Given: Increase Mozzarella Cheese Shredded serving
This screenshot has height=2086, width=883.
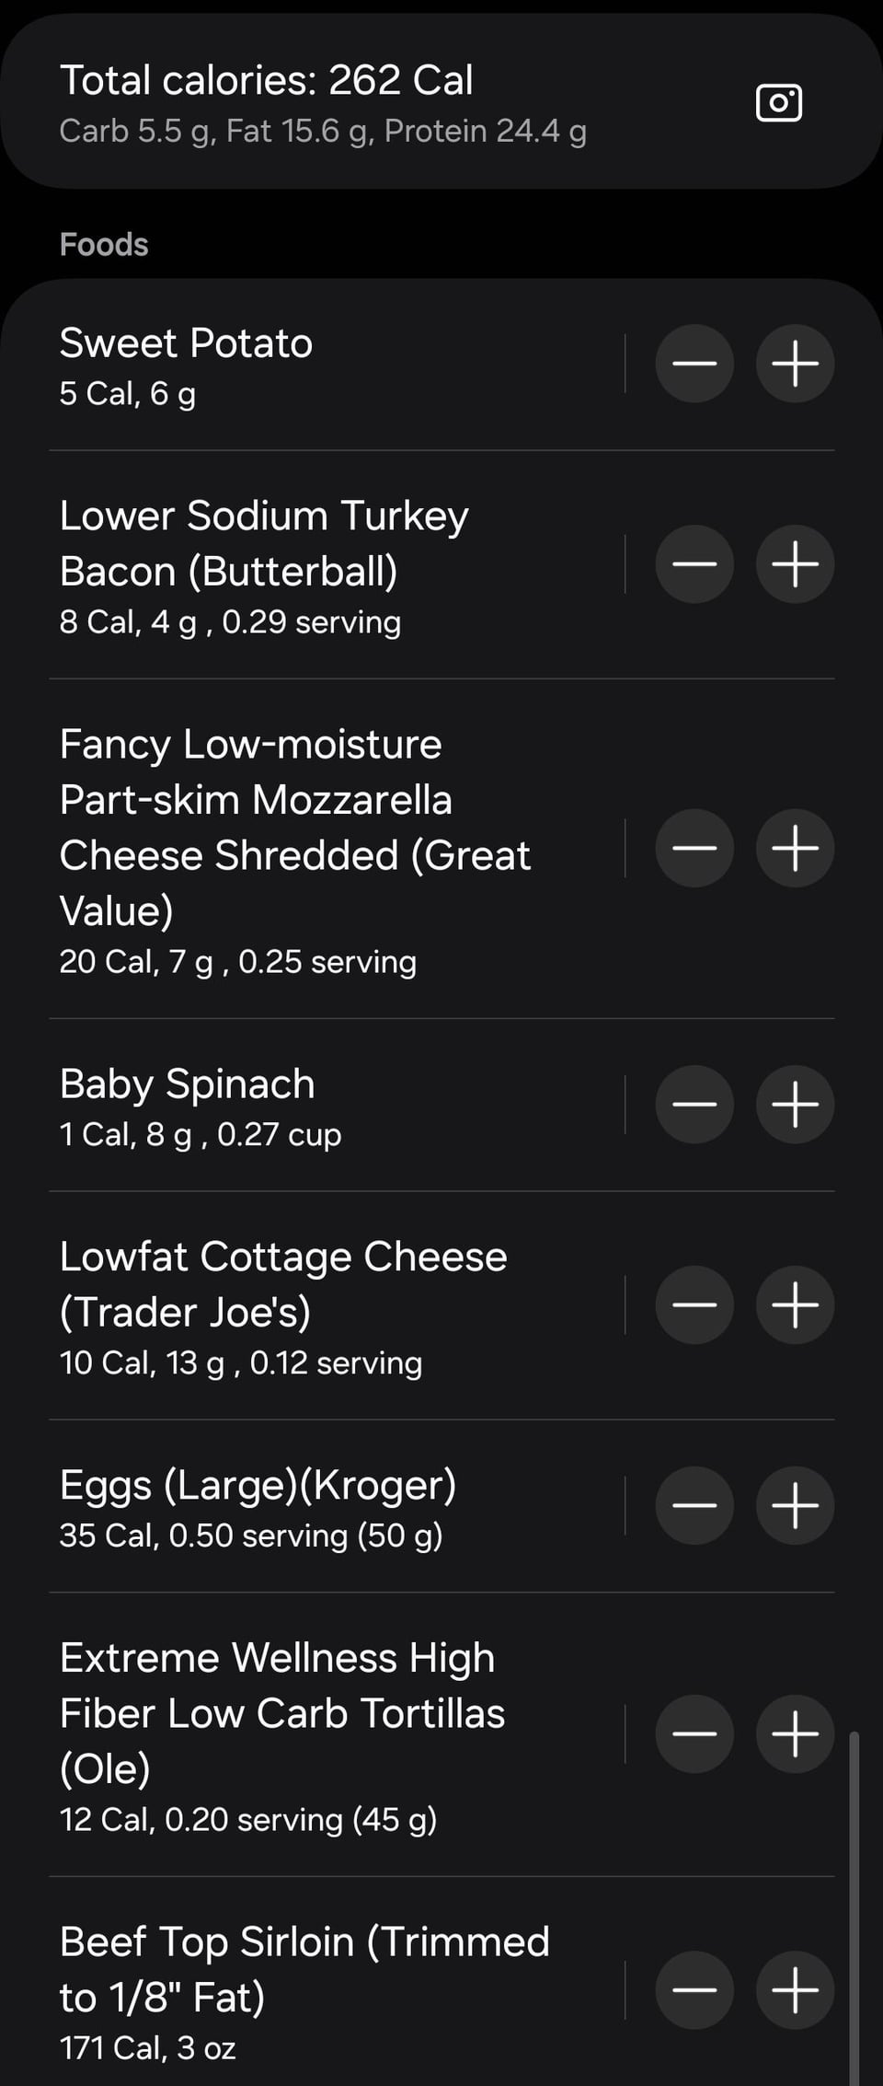Looking at the screenshot, I should [x=795, y=848].
